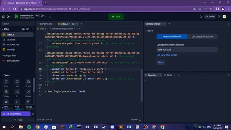Add new tab beside Shell
The height and width of the screenshot is (130, 231).
[179, 75]
